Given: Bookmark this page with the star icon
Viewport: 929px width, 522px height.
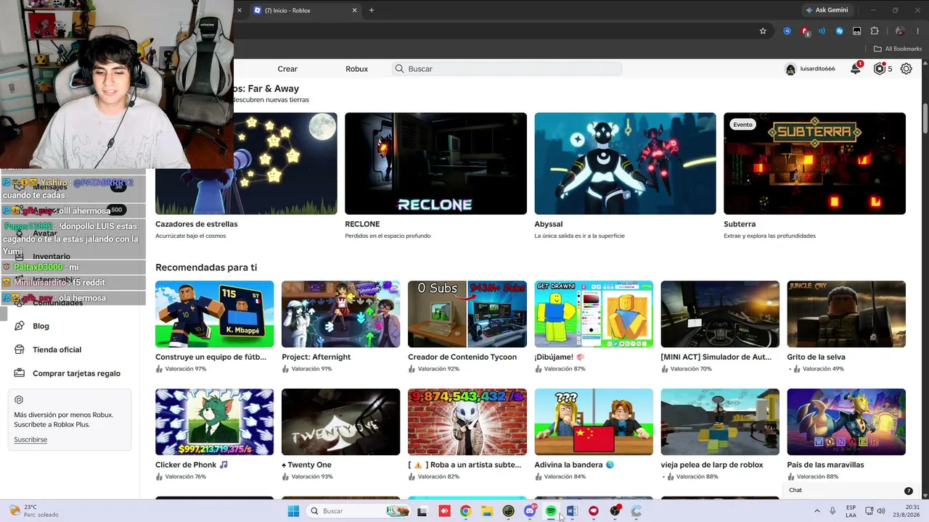Looking at the screenshot, I should [x=763, y=31].
